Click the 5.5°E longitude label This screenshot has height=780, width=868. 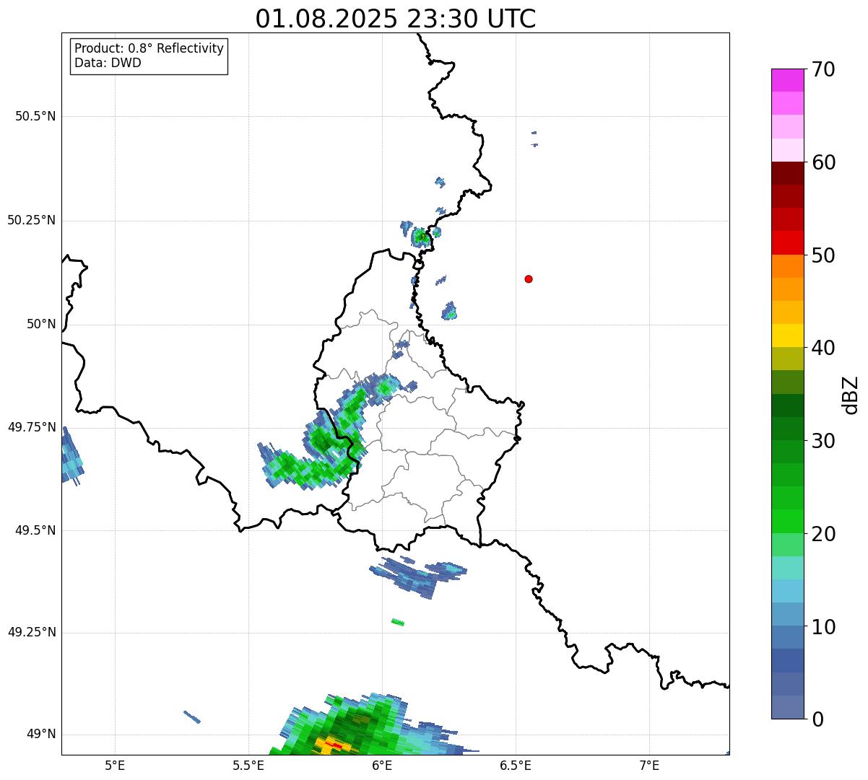coord(248,765)
